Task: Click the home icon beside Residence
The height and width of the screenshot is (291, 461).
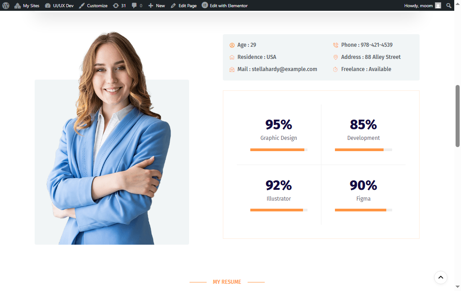Action: tap(231, 57)
